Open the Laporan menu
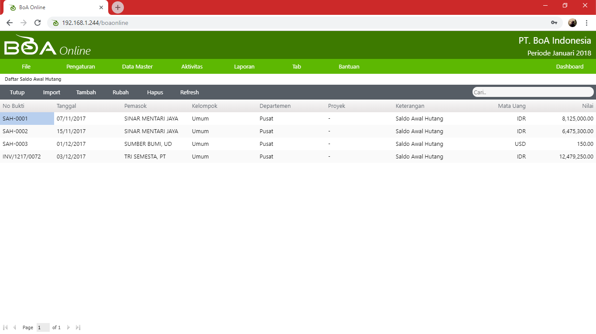 (x=244, y=67)
